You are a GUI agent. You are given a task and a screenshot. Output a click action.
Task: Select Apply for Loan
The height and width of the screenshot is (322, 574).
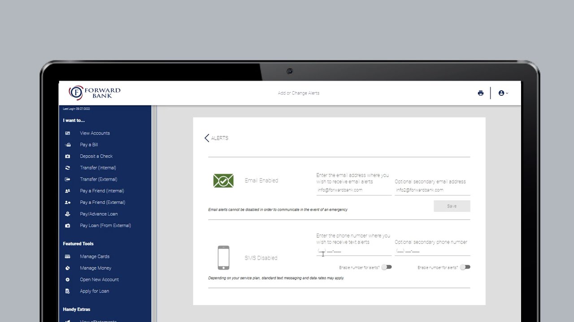click(x=94, y=291)
